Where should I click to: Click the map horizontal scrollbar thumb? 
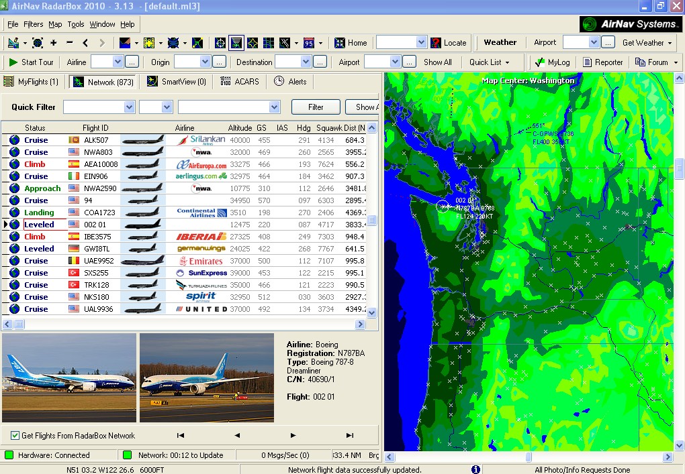(529, 457)
